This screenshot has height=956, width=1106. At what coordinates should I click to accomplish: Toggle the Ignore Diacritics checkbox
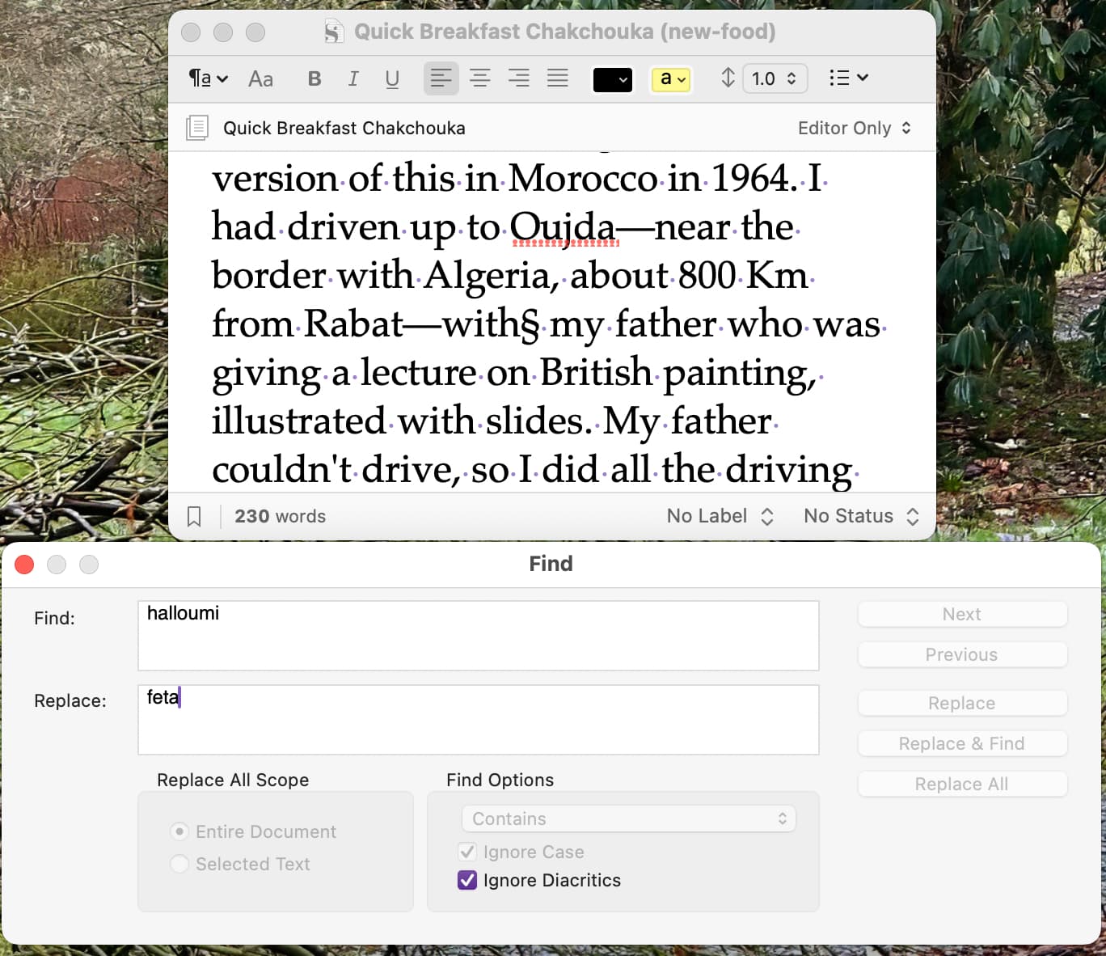(467, 880)
